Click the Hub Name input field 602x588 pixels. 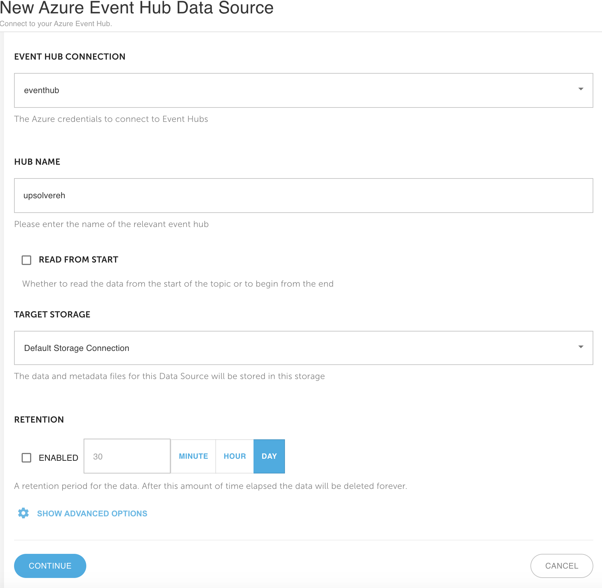coord(303,196)
